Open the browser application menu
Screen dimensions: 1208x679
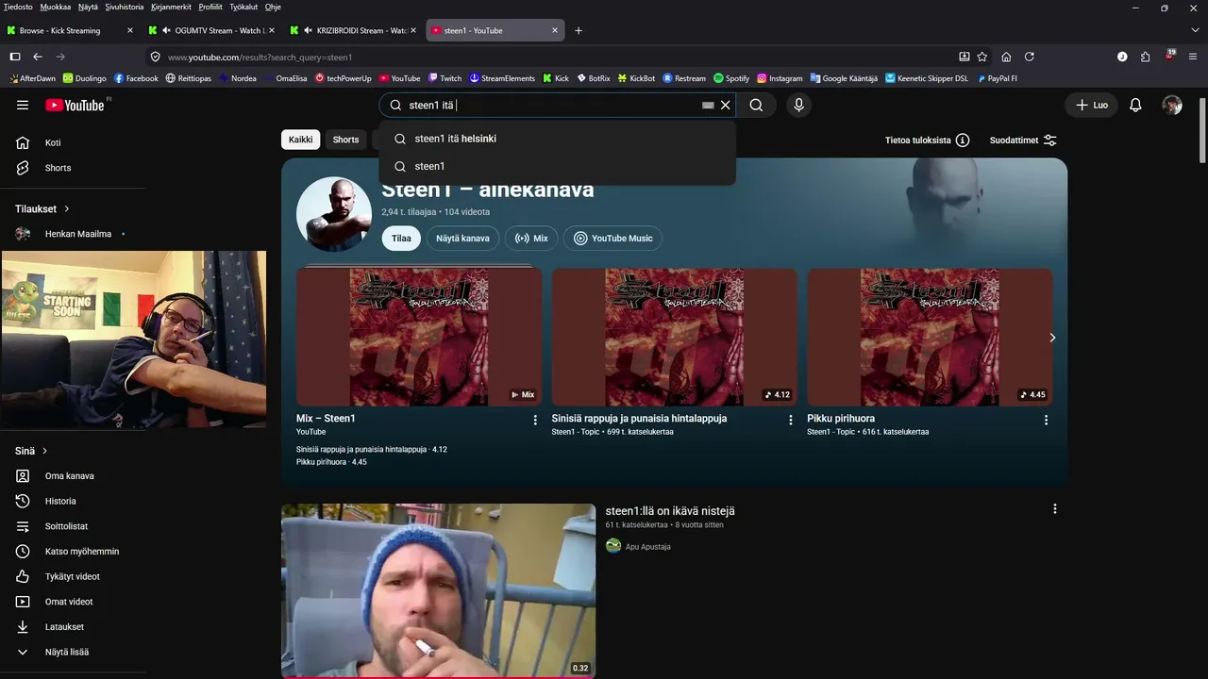pos(1194,57)
